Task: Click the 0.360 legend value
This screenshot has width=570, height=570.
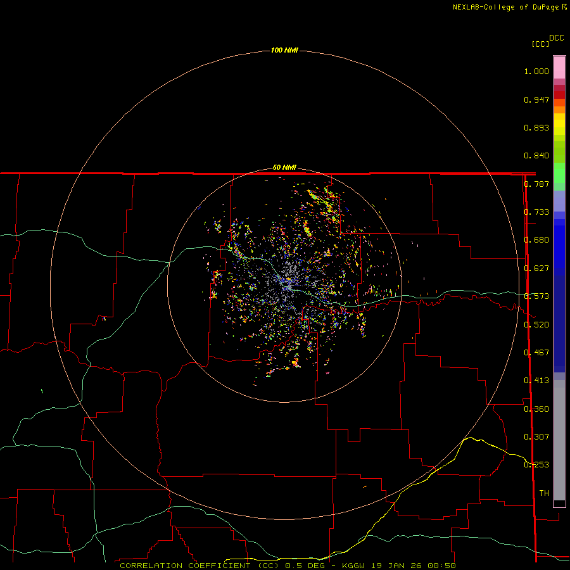Action: point(536,409)
